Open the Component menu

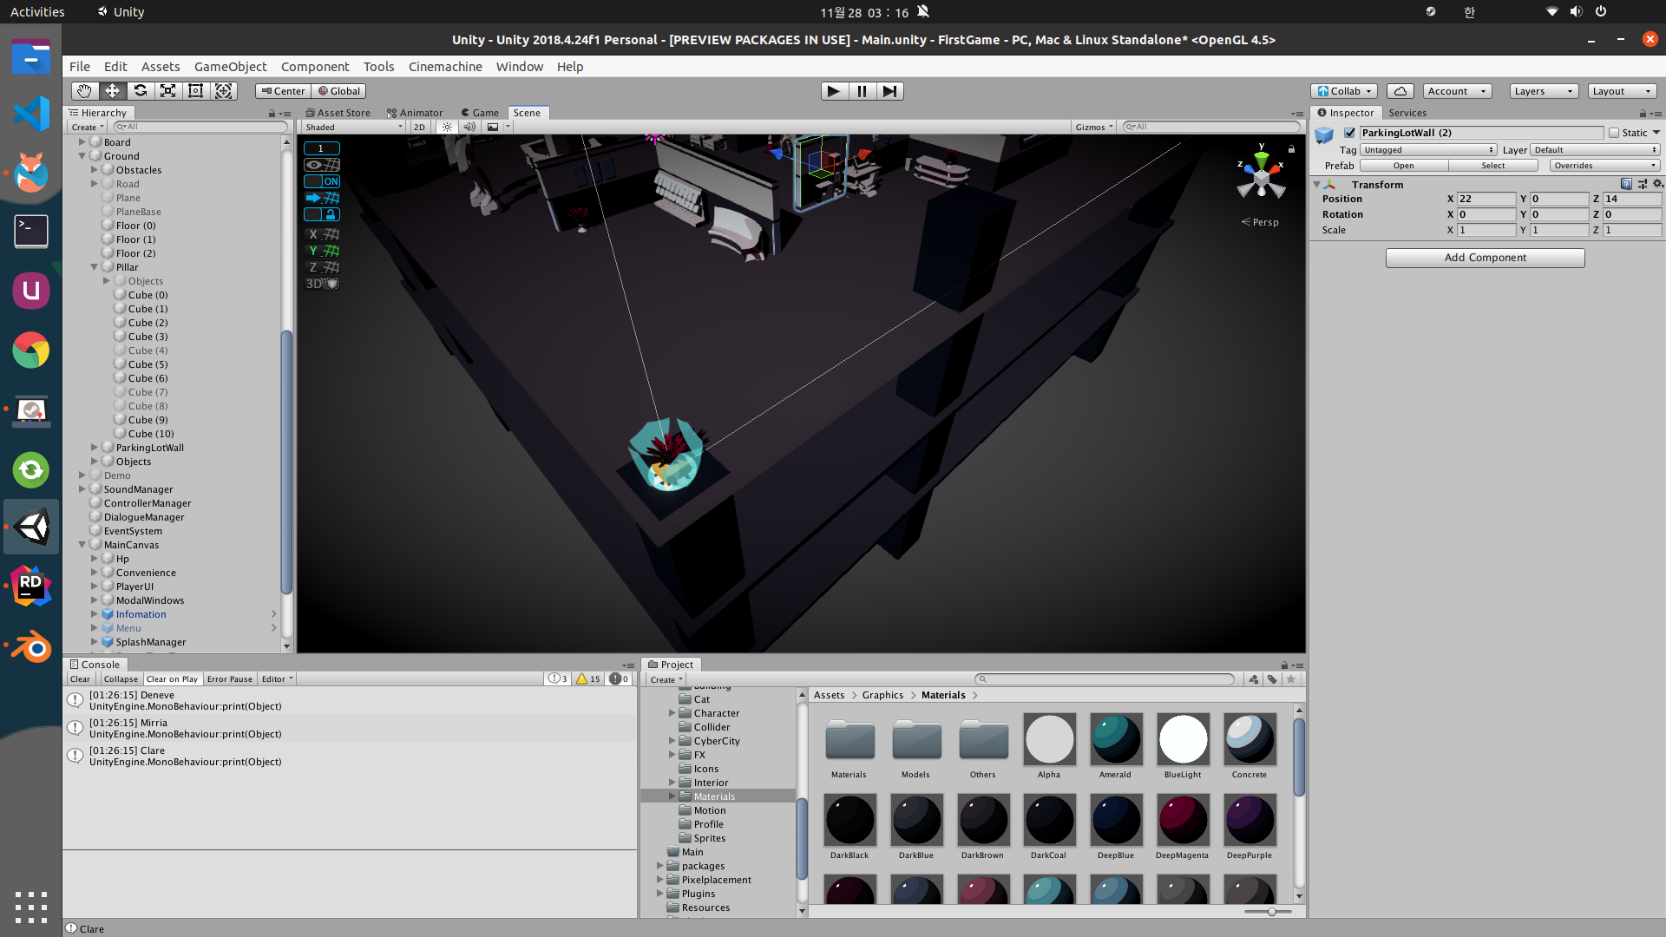click(x=315, y=67)
